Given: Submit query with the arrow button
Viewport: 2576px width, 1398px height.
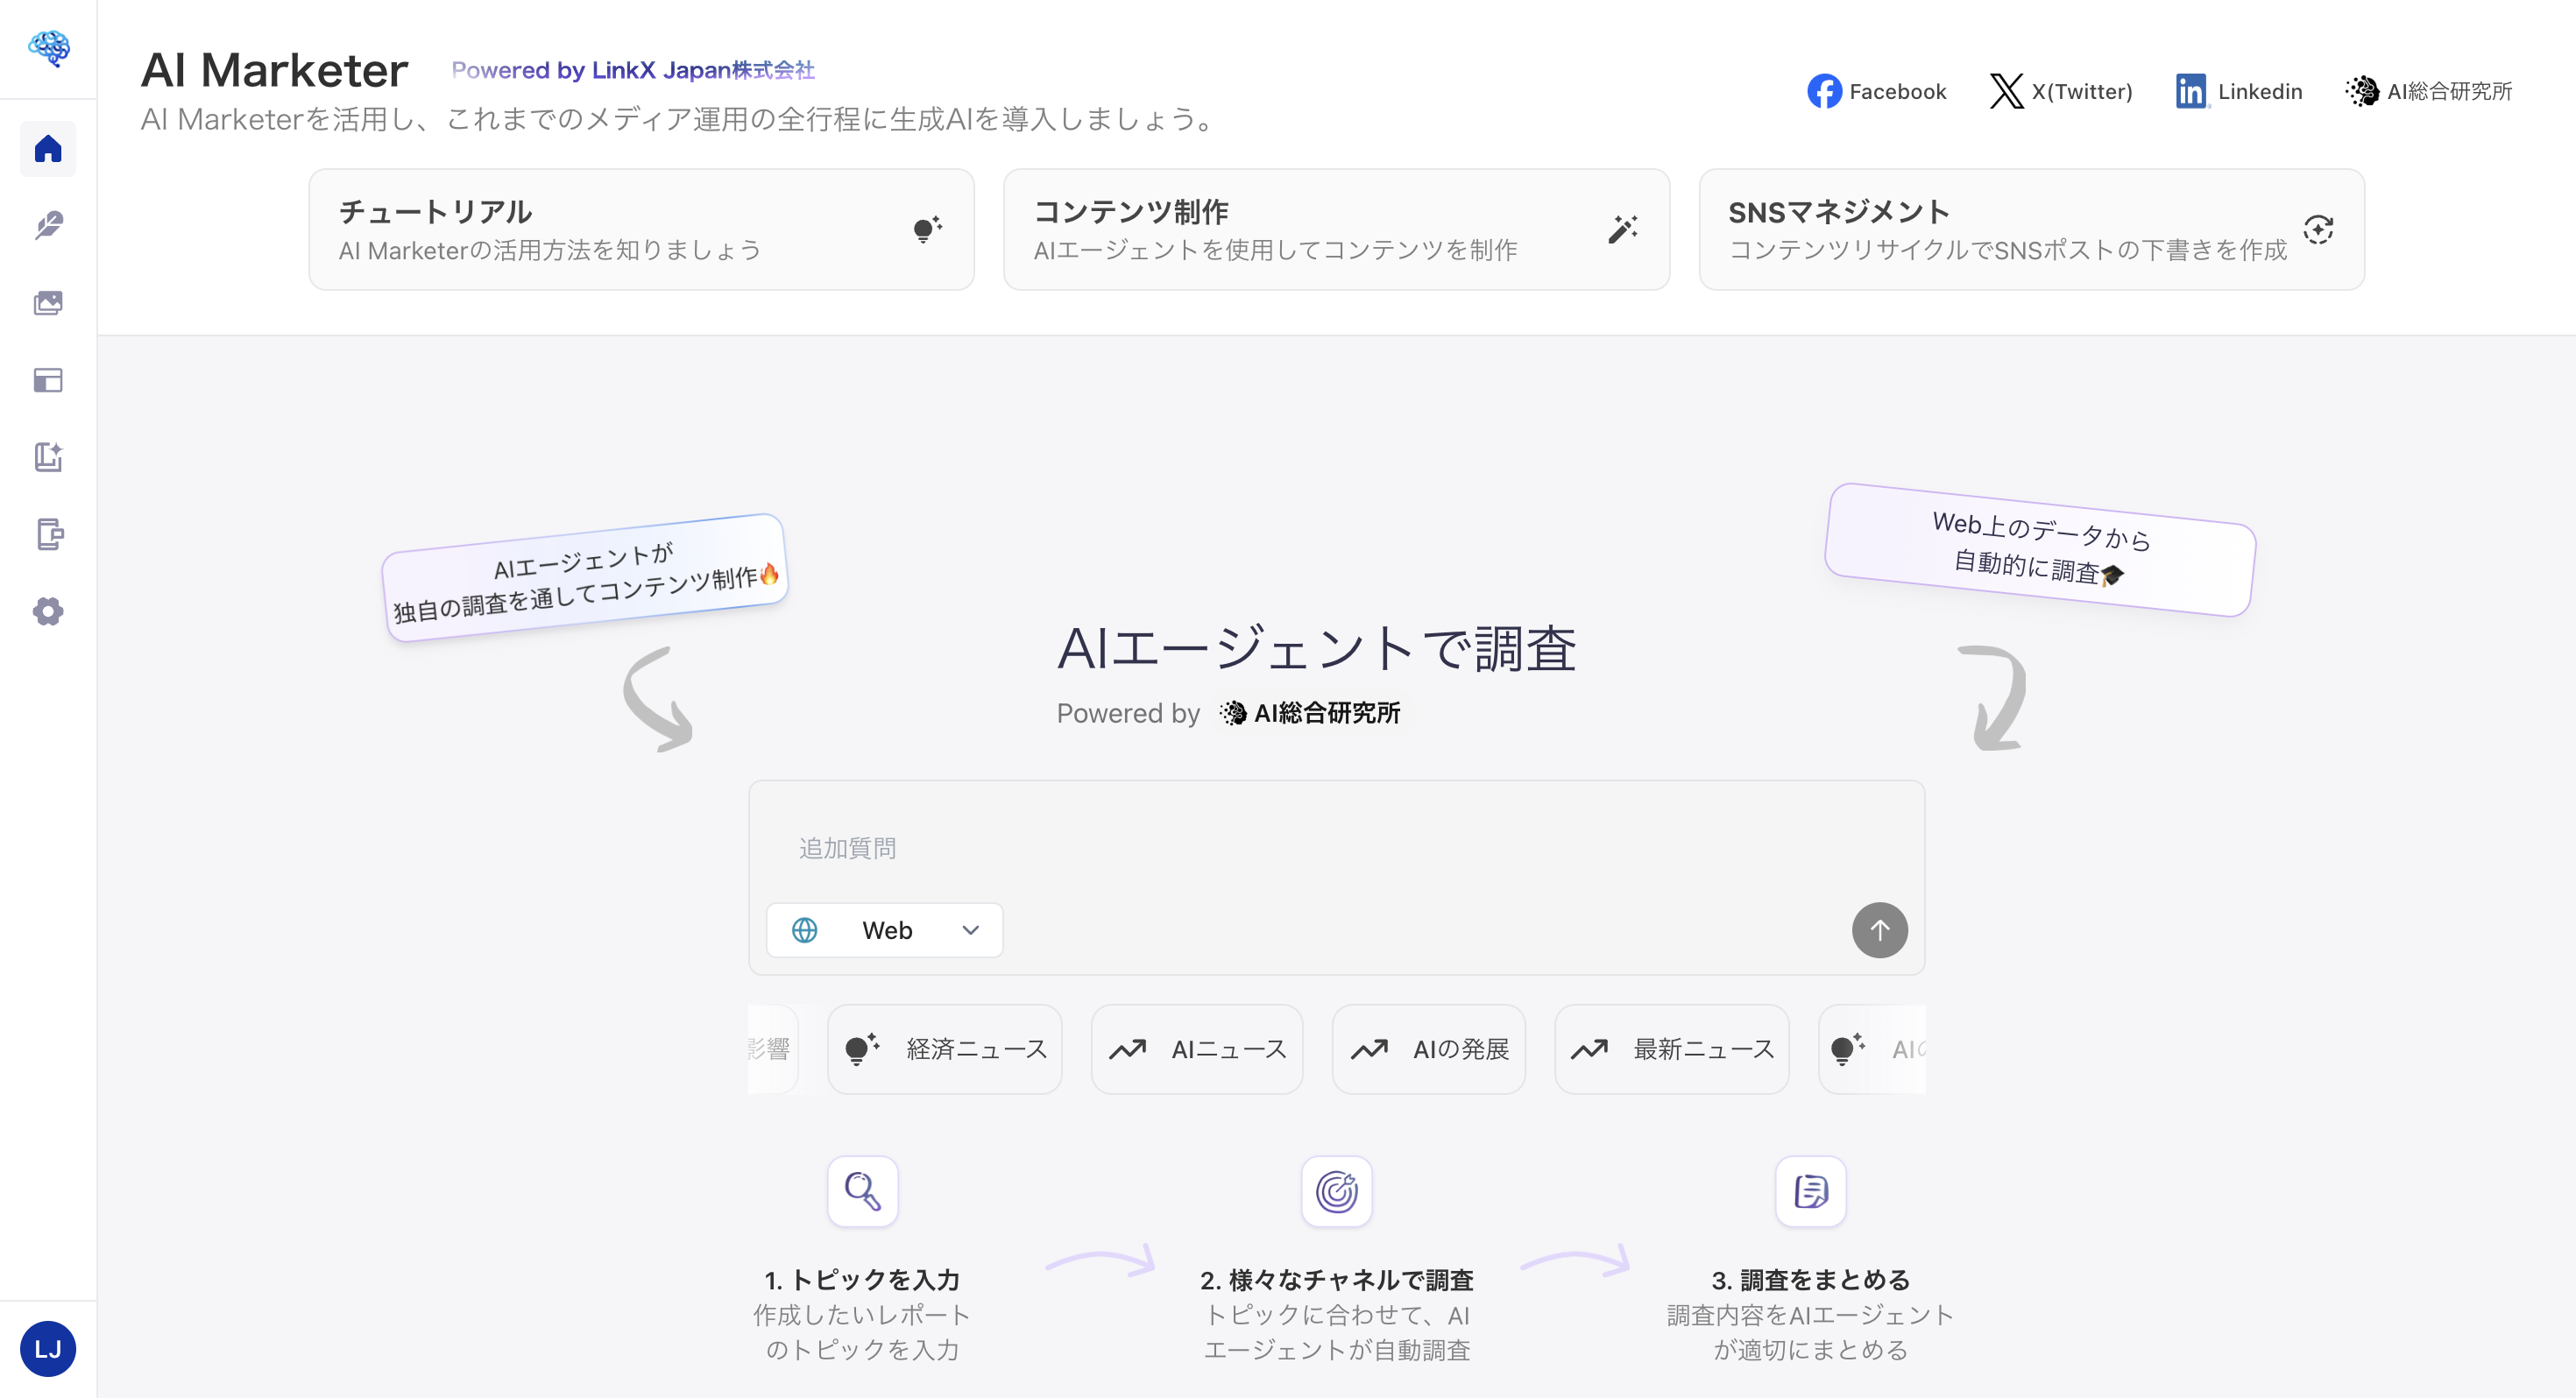Looking at the screenshot, I should point(1879,929).
